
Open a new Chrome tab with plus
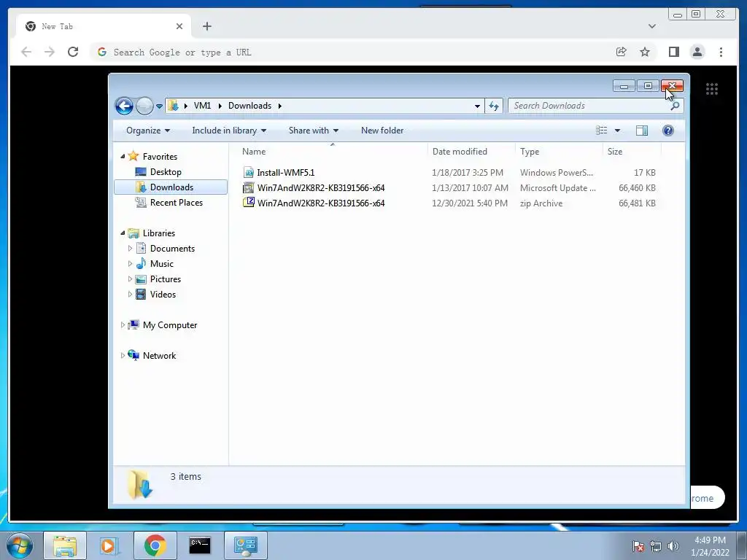206,26
